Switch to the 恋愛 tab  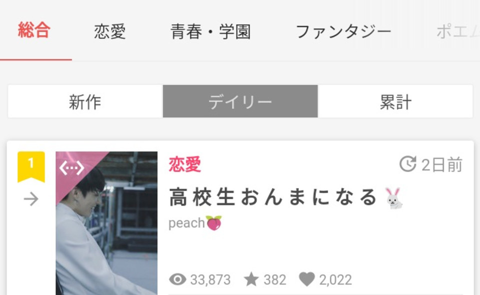(109, 31)
